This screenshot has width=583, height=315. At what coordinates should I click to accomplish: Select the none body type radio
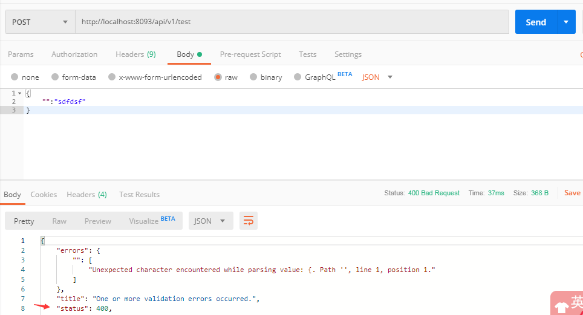point(15,77)
